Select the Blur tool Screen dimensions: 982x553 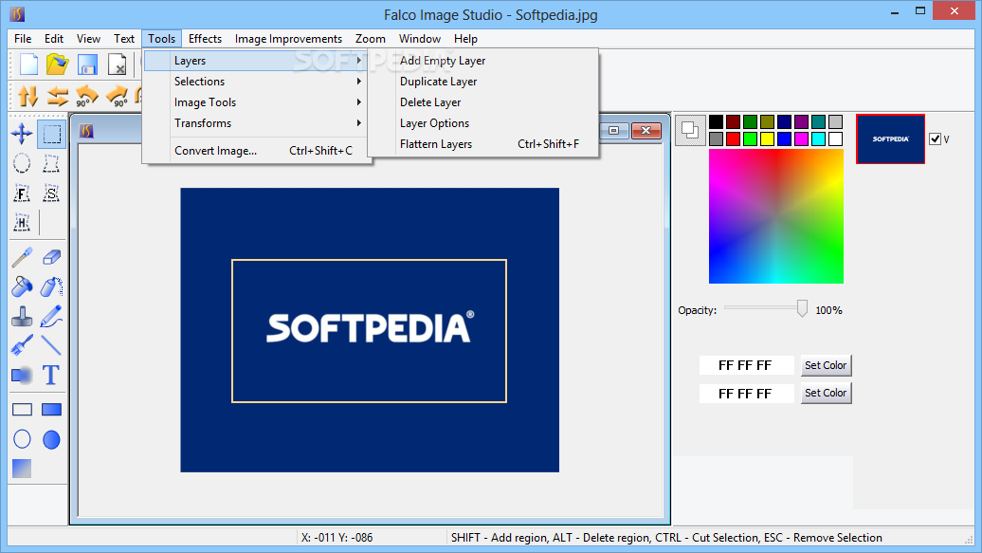click(x=22, y=375)
